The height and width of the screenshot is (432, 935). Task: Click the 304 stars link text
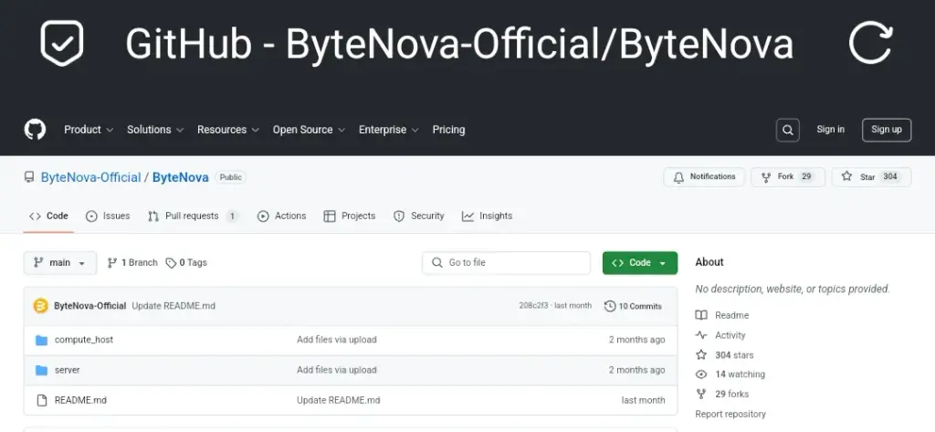735,355
